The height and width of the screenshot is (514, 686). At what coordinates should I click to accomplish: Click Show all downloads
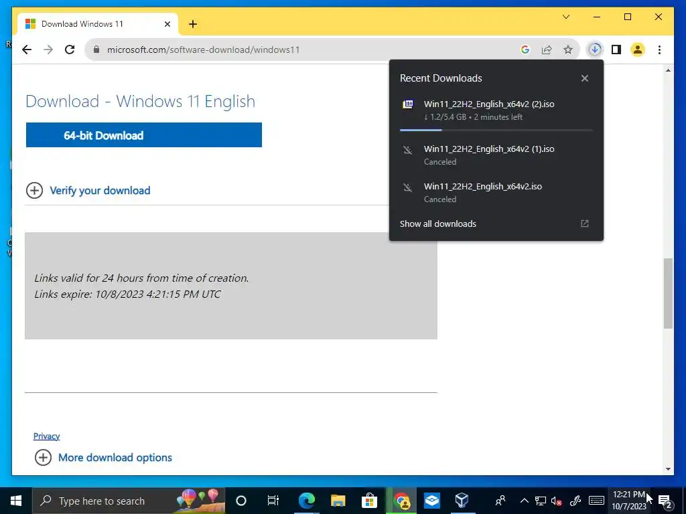tap(438, 224)
